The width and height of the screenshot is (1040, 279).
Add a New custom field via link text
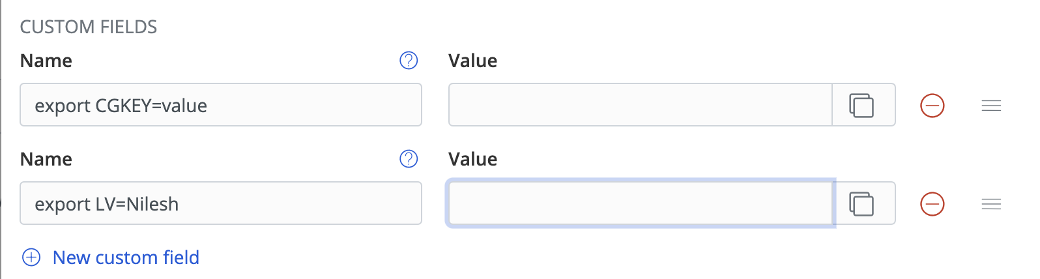[x=126, y=257]
